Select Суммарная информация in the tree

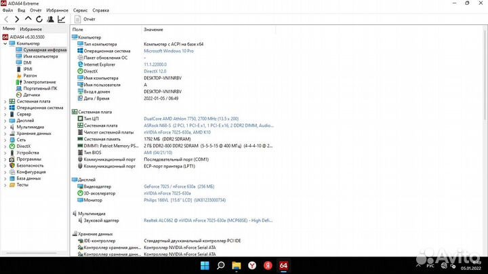(x=41, y=50)
